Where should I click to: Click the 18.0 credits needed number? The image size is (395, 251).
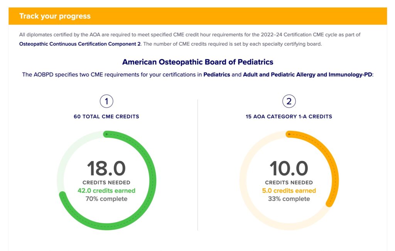coord(106,168)
